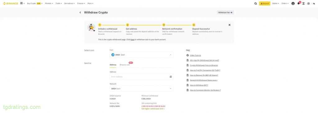Expand the Orders dropdown
Image resolution: width=318 pixels, height=113 pixels.
(x=285, y=3)
